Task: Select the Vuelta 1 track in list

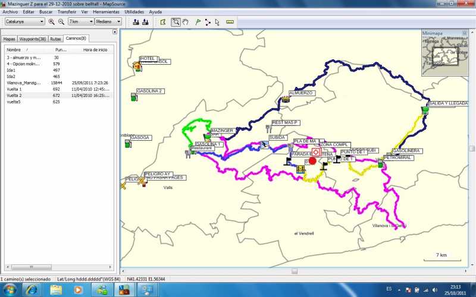Action: pyautogui.click(x=14, y=89)
